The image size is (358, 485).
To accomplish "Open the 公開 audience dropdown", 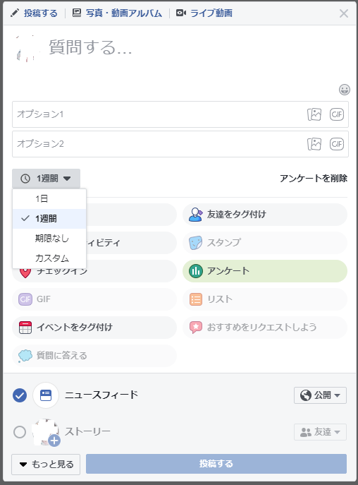I will (320, 395).
